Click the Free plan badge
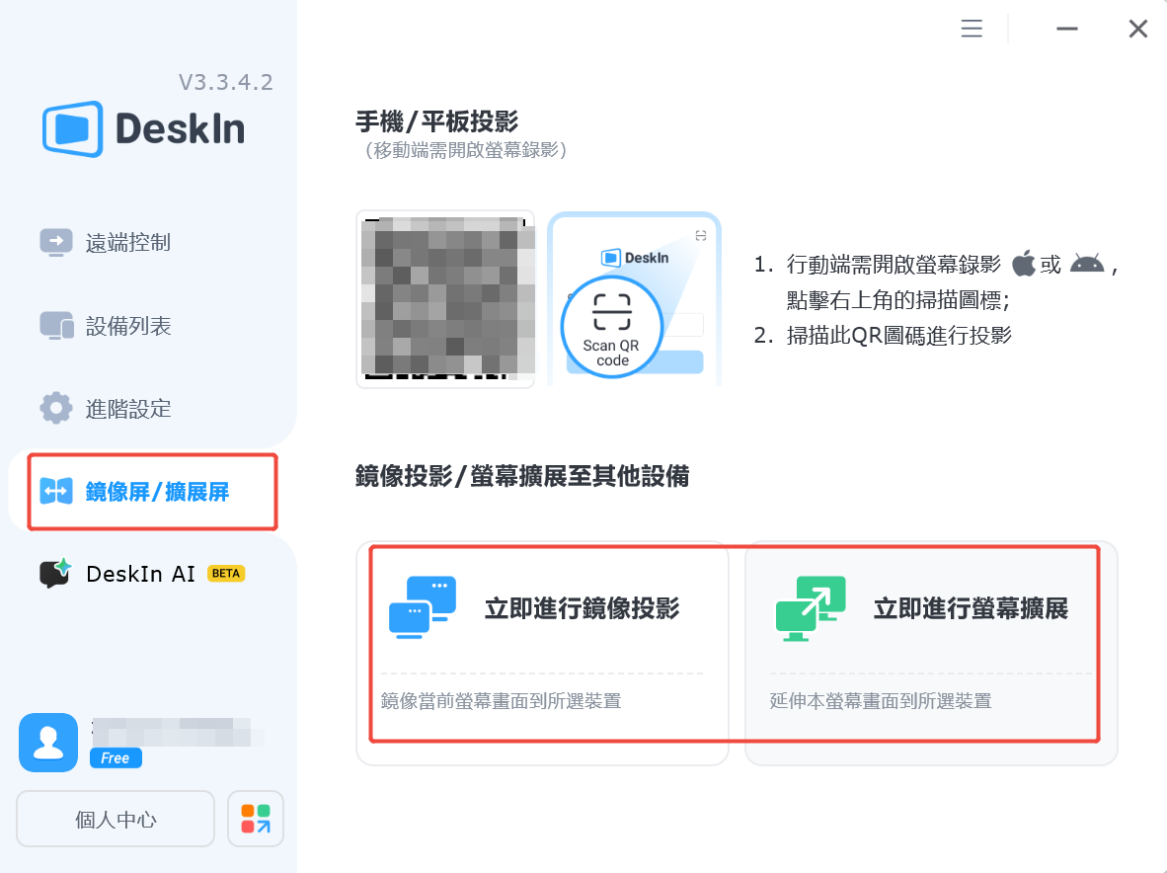Image resolution: width=1167 pixels, height=873 pixels. tap(116, 758)
